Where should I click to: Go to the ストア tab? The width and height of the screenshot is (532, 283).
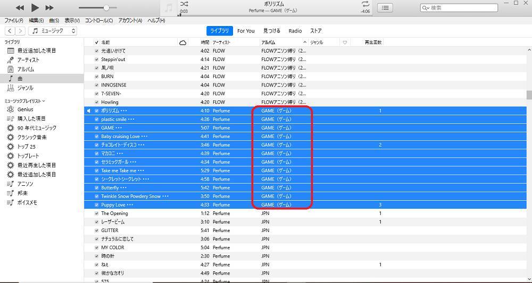pos(315,31)
